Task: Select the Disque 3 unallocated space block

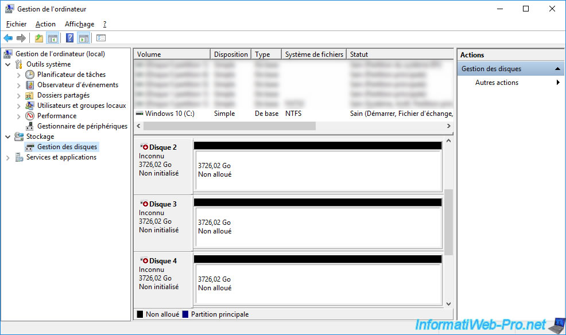Action: (x=317, y=227)
